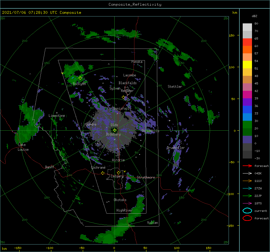This screenshot has height=252, width=270.
Task: Click the 33 dBZ blue color swatch
Action: pos(247,109)
